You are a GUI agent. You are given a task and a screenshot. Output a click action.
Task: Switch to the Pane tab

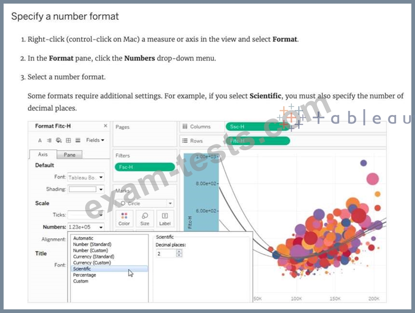pyautogui.click(x=69, y=155)
